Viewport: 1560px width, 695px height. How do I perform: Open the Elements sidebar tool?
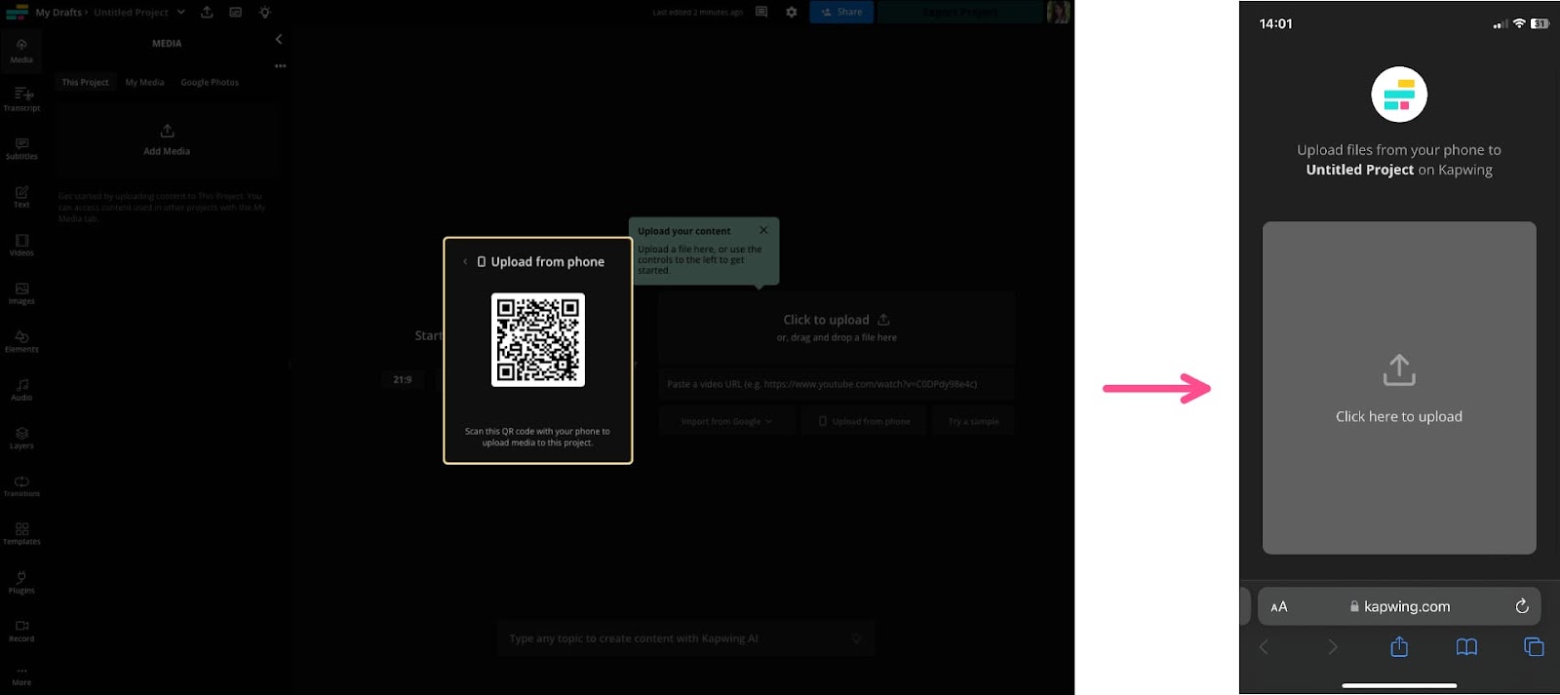click(x=21, y=340)
